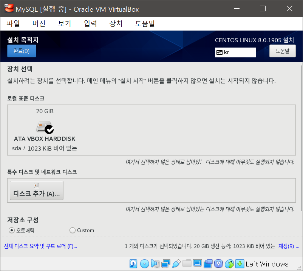This screenshot has width=303, height=271.
Task: Open the 장치 menu
Action: 116,23
